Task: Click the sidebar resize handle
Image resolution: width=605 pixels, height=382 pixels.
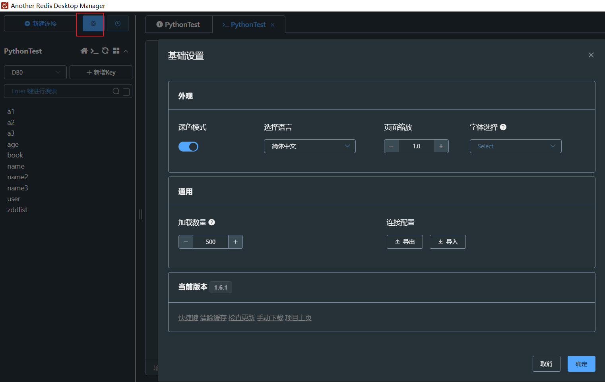Action: pyautogui.click(x=140, y=214)
